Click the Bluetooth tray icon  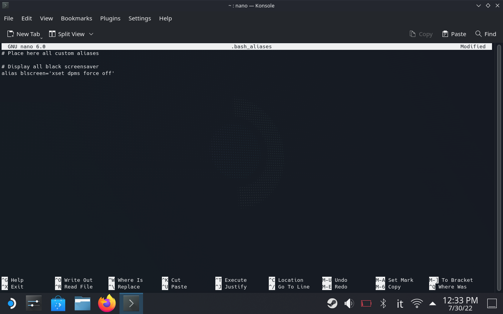click(383, 303)
